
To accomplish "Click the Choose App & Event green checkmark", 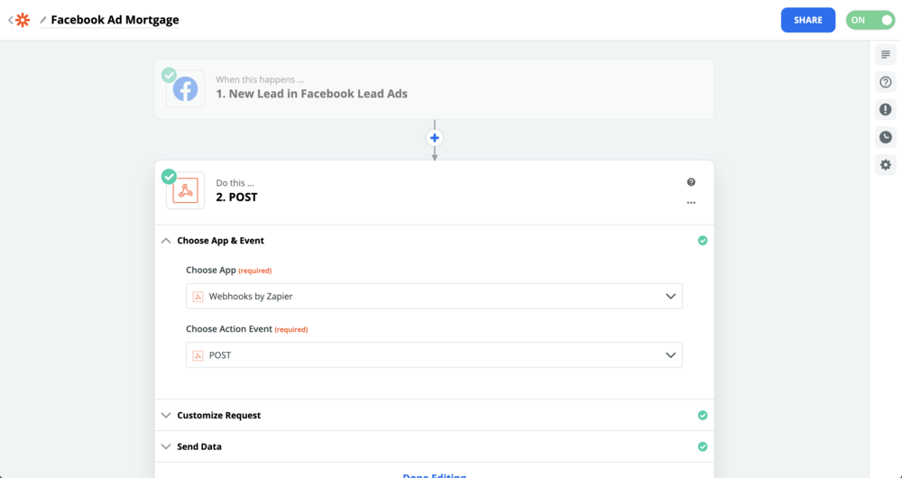I will (703, 241).
